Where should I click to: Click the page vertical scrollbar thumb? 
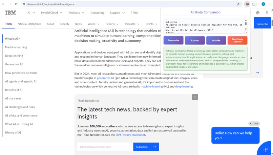[x=272, y=23]
